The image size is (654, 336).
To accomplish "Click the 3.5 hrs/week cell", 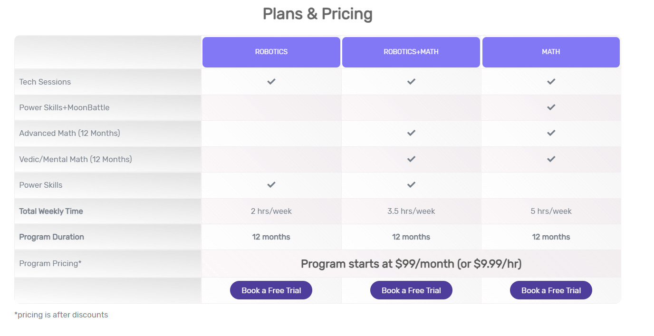I will pyautogui.click(x=411, y=211).
